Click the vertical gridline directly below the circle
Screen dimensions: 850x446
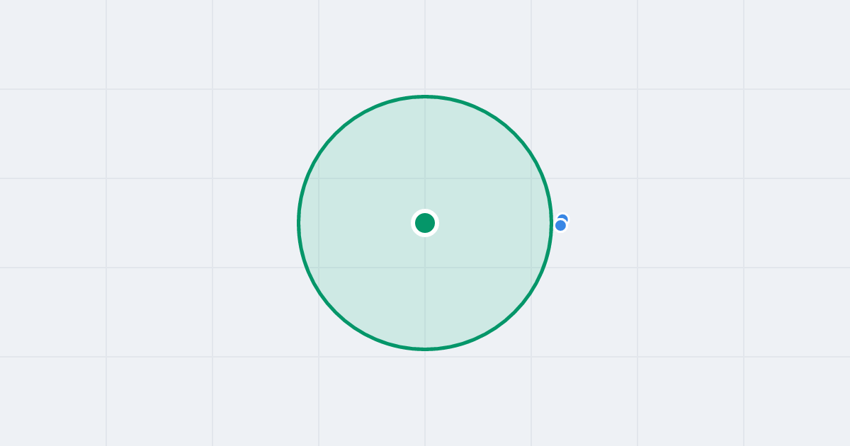click(425, 398)
